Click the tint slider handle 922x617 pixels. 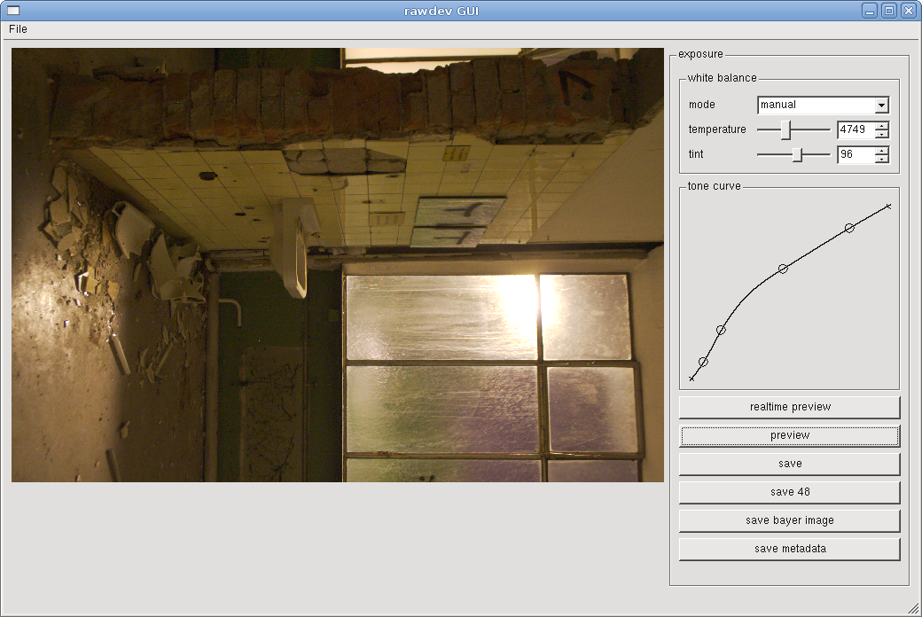(x=797, y=155)
